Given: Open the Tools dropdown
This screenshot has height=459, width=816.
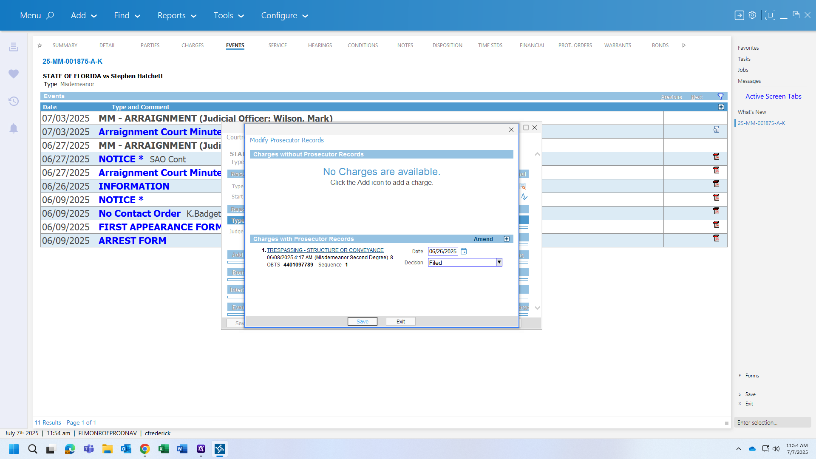Looking at the screenshot, I should click(x=229, y=15).
